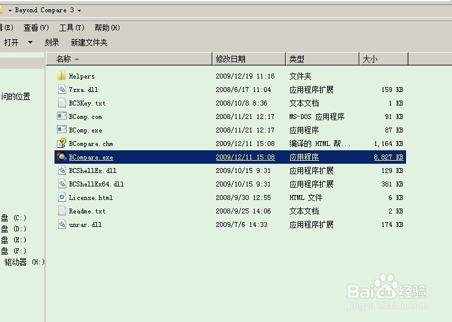452x322 pixels.
Task: Click the MS-DOS 应用程序 type cell
Action: [x=317, y=117]
